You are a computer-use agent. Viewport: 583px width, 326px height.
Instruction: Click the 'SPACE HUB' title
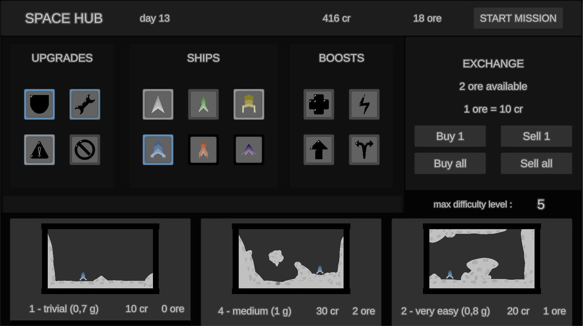pos(64,18)
